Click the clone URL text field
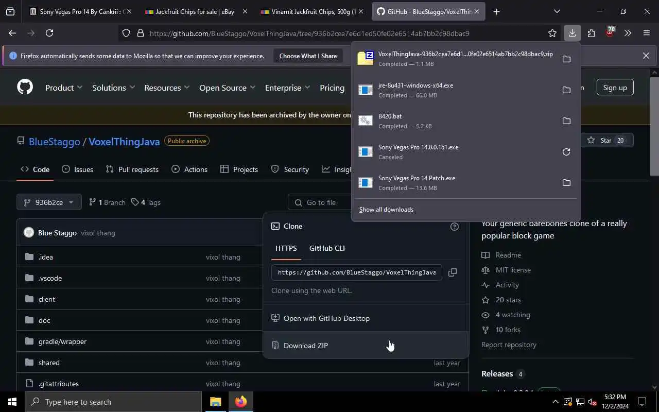 tap(356, 272)
